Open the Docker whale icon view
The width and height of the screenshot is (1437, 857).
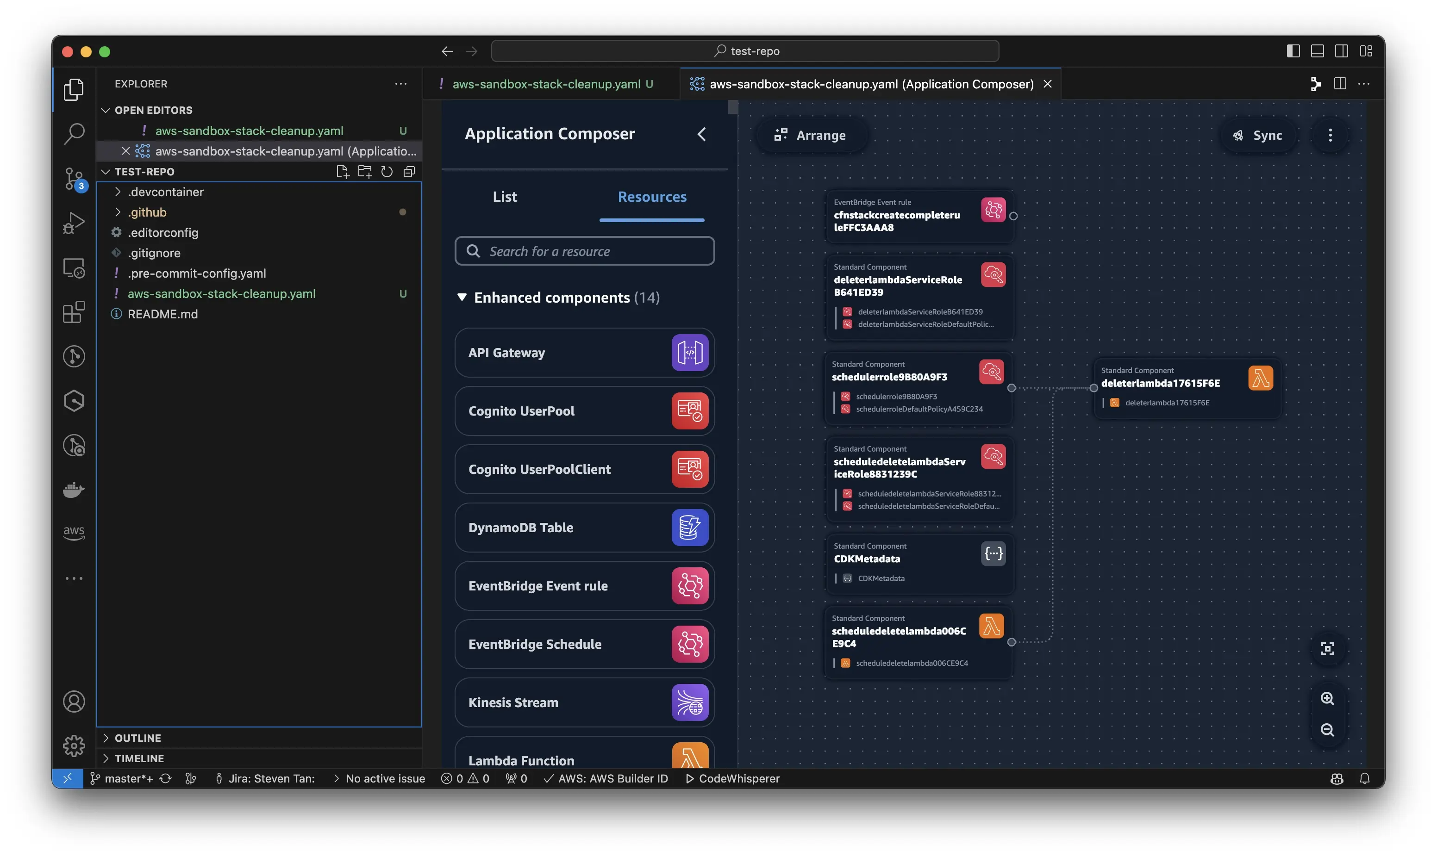(74, 490)
